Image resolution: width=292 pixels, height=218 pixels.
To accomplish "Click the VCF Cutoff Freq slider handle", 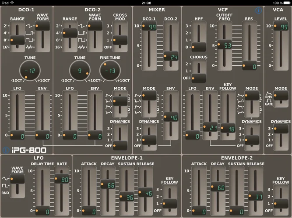I will tap(225, 45).
